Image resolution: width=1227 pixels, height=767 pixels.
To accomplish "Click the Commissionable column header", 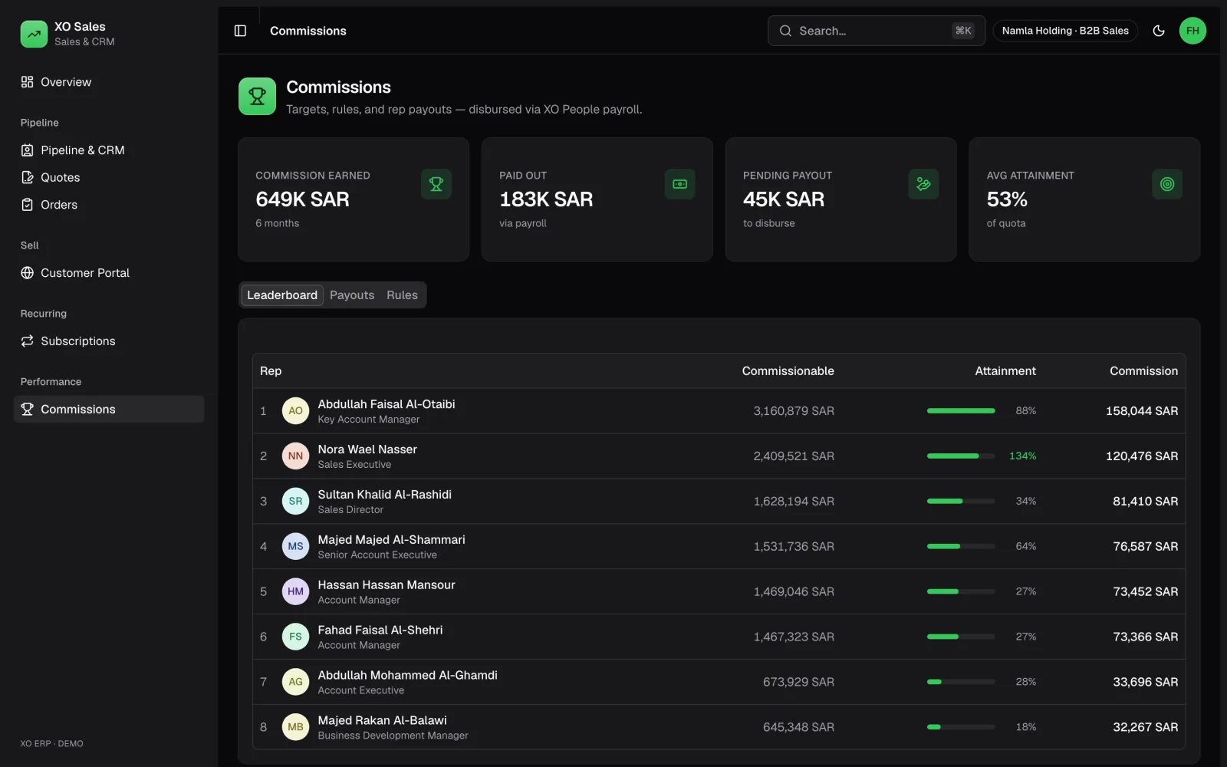I will pos(788,371).
